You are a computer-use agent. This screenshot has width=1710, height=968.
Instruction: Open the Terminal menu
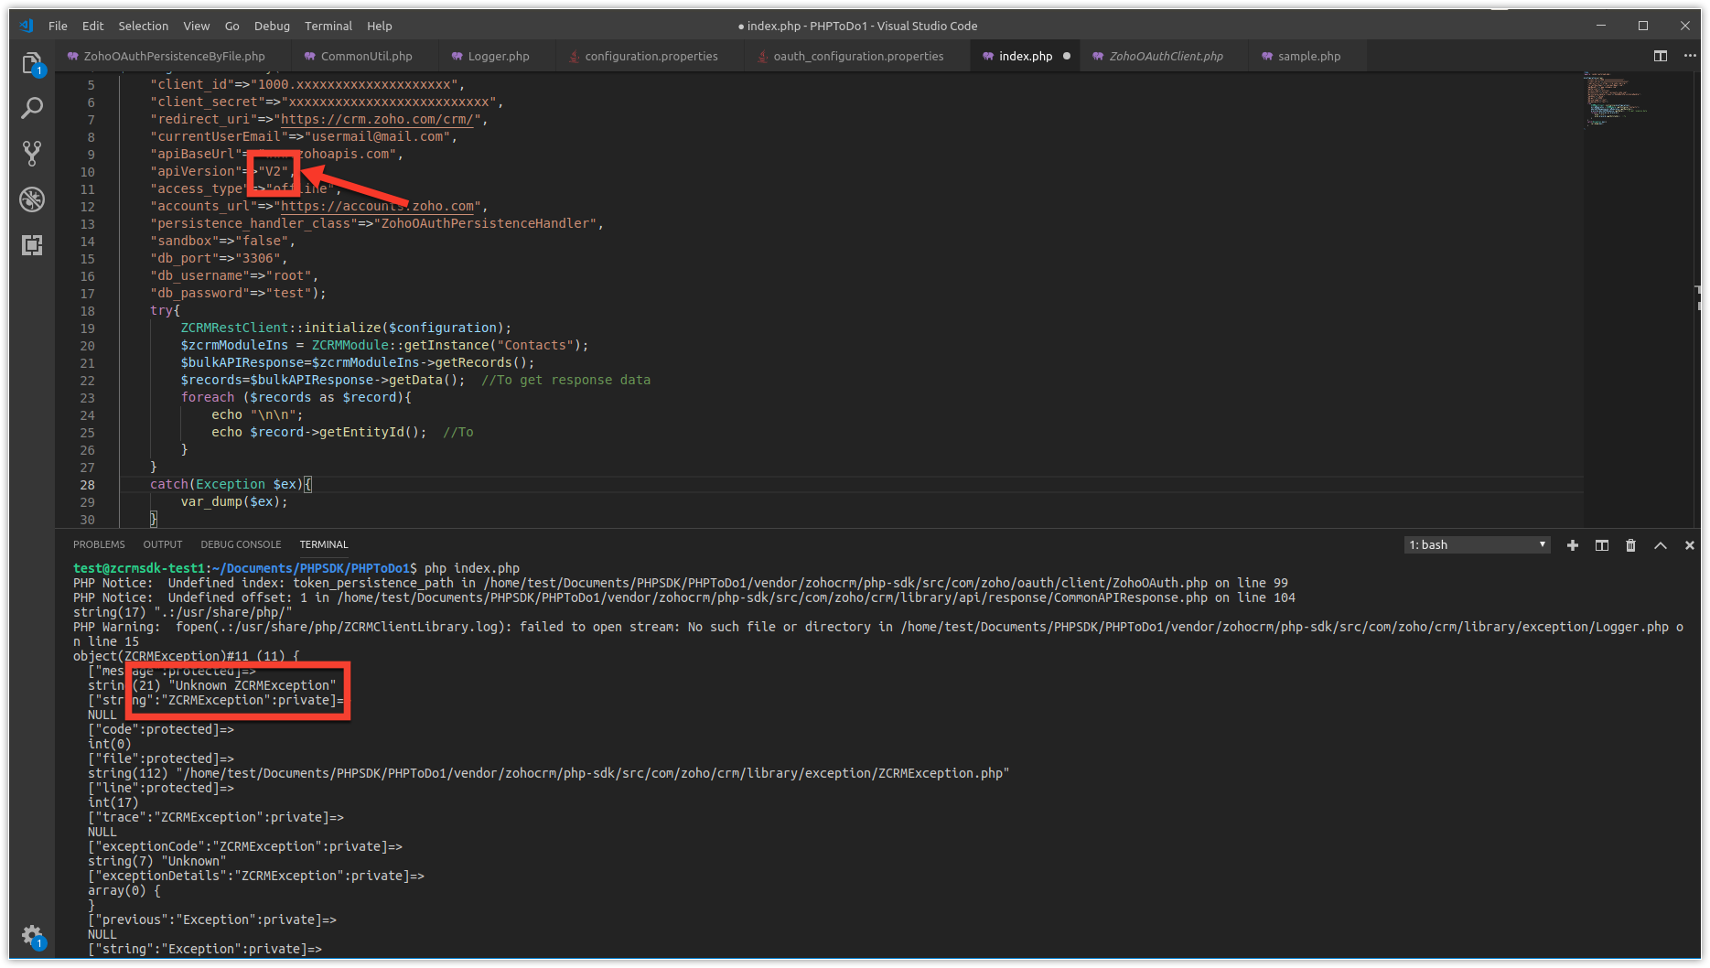(328, 26)
